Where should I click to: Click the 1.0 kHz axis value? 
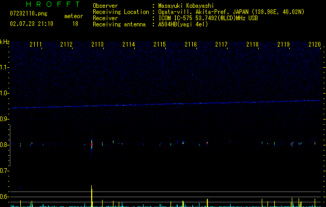(x=4, y=93)
